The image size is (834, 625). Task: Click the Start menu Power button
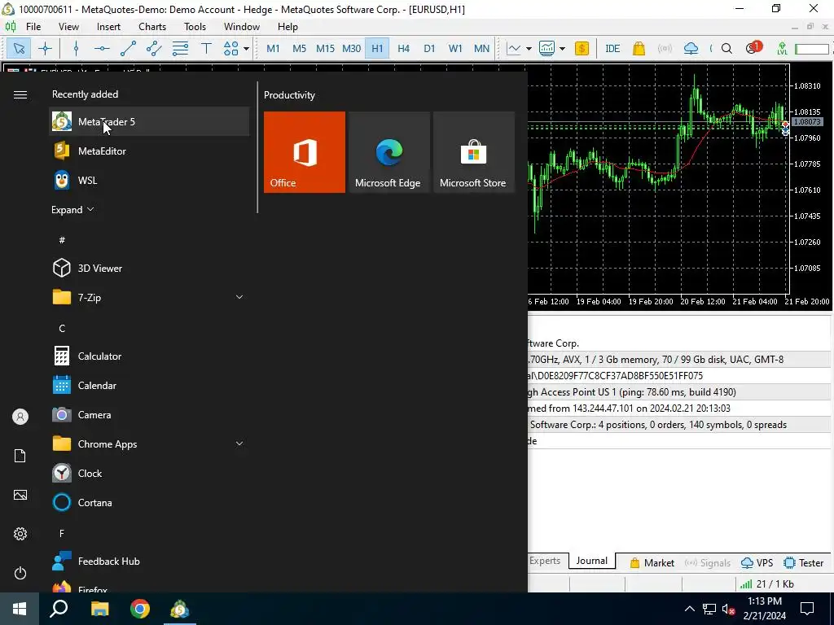(x=20, y=573)
